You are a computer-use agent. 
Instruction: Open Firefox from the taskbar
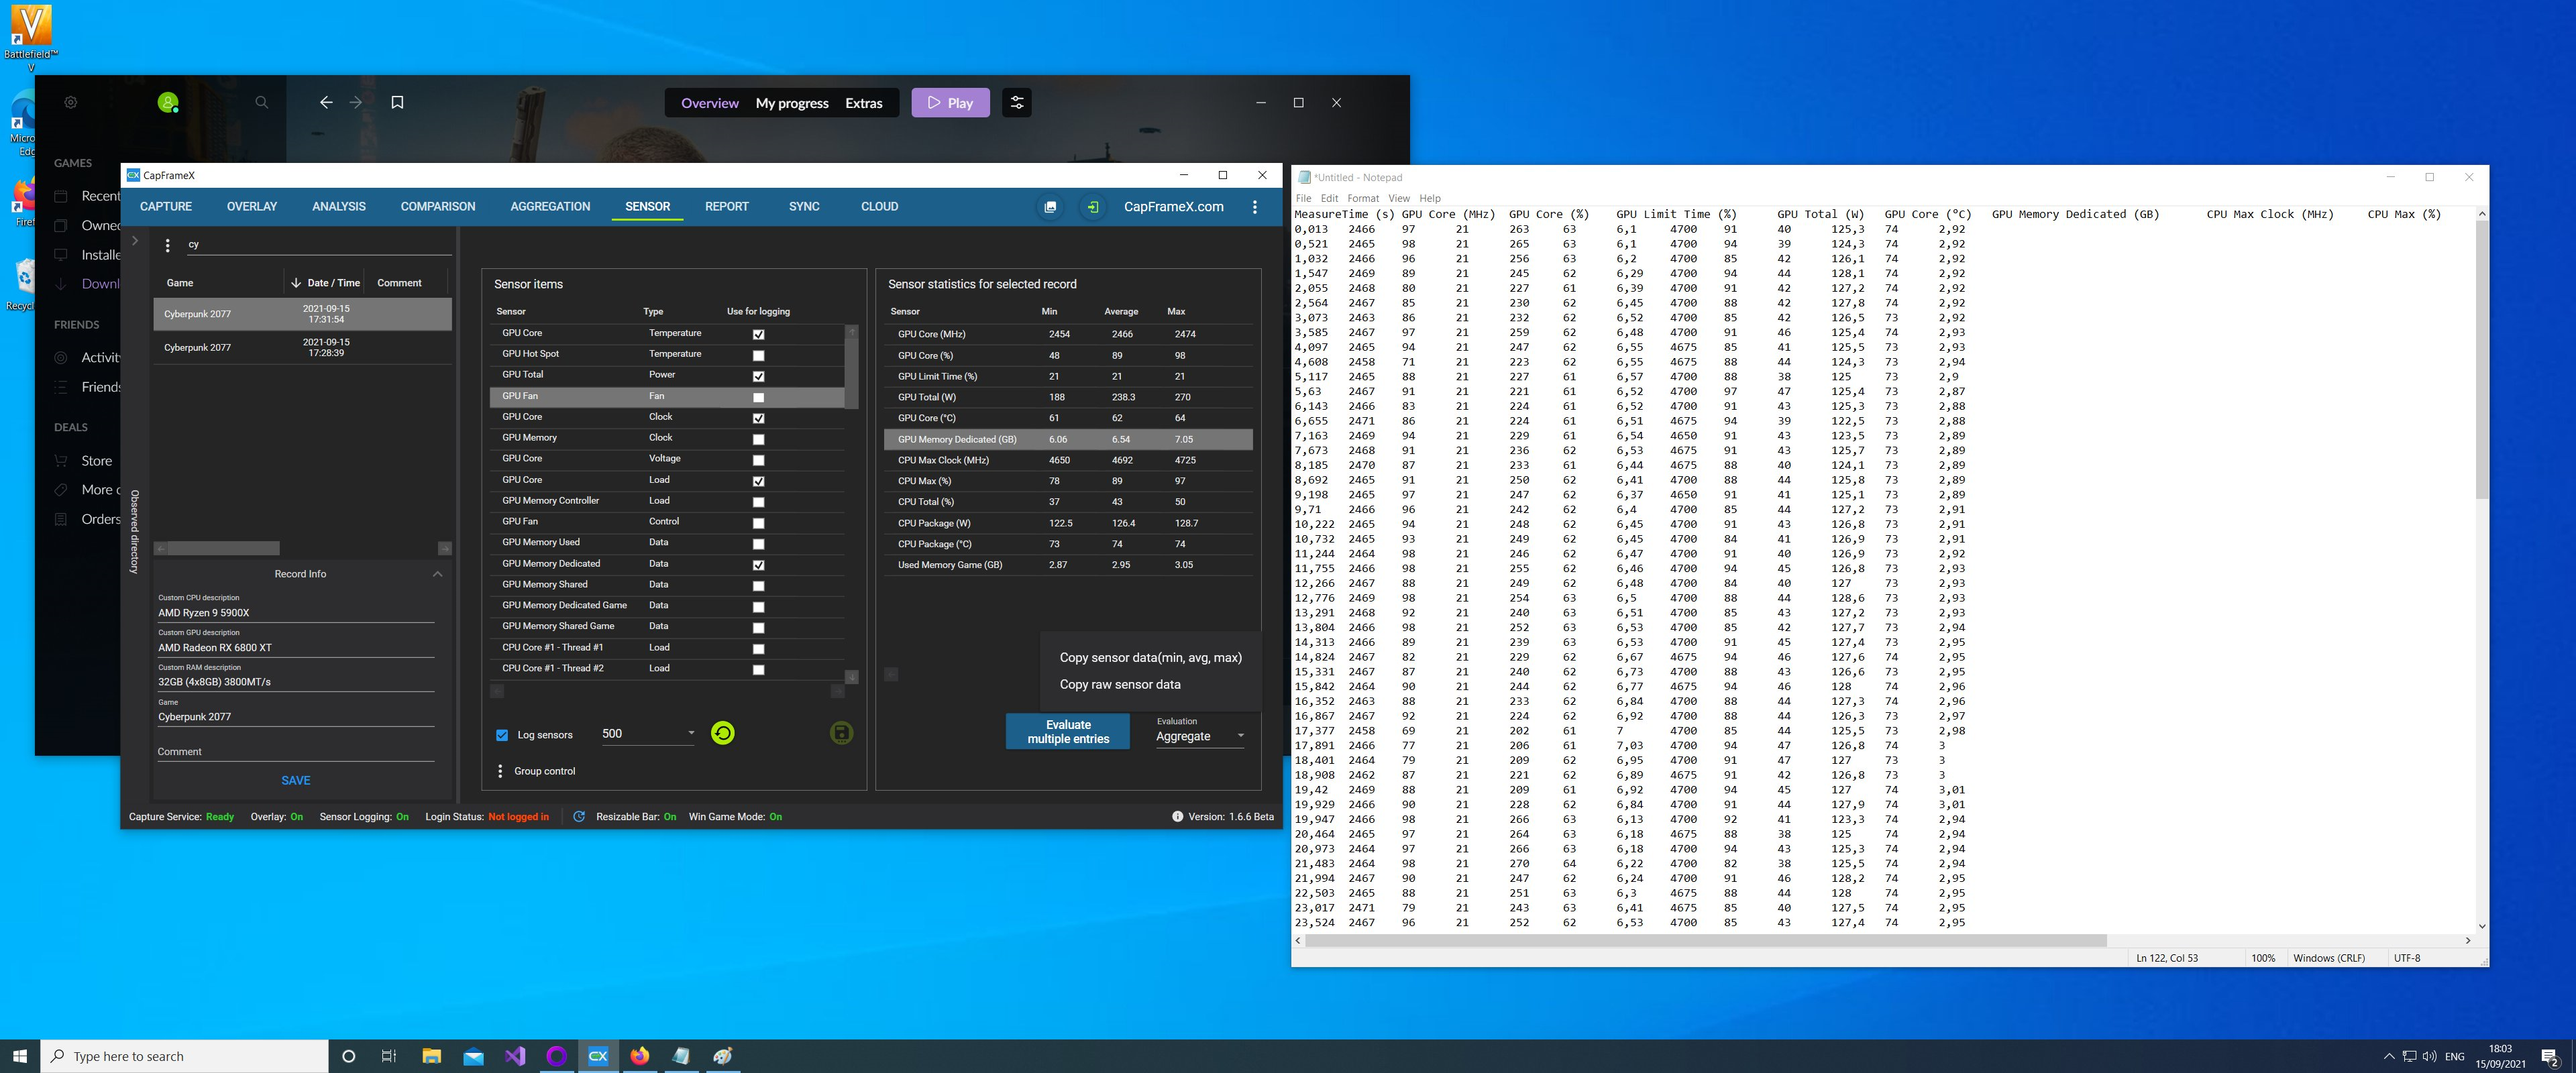[x=640, y=1056]
